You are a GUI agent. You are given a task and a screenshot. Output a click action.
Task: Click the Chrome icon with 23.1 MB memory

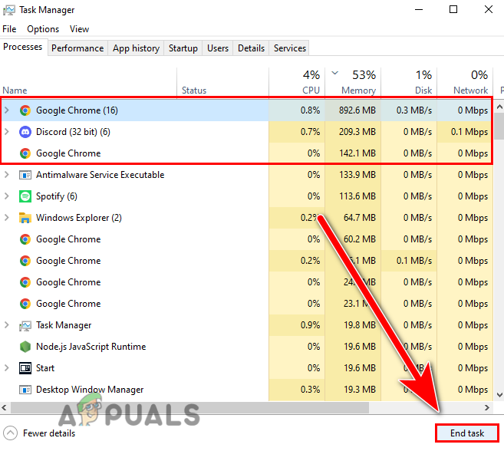point(25,304)
